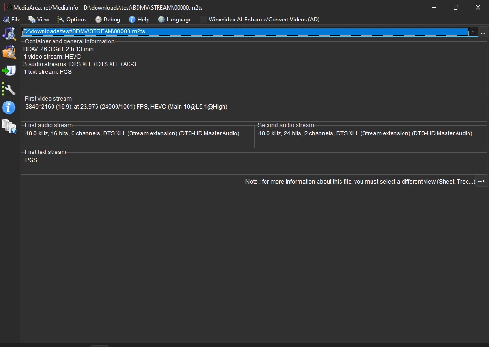Click the 'First video stream' heading
489x347 pixels.
pyautogui.click(x=48, y=99)
